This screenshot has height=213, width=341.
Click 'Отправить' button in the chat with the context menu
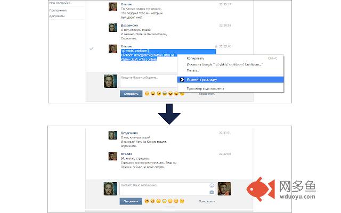[131, 94]
